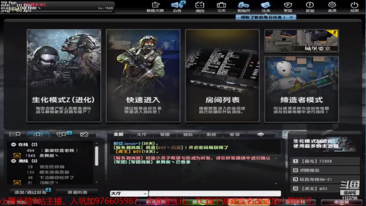Click the 军团消息 杀舞敌 已登录 line
Screen dimensions: 366x206
tap(152, 162)
